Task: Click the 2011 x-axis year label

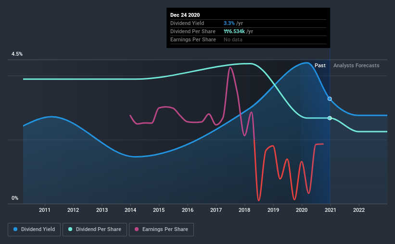Action: pyautogui.click(x=45, y=210)
